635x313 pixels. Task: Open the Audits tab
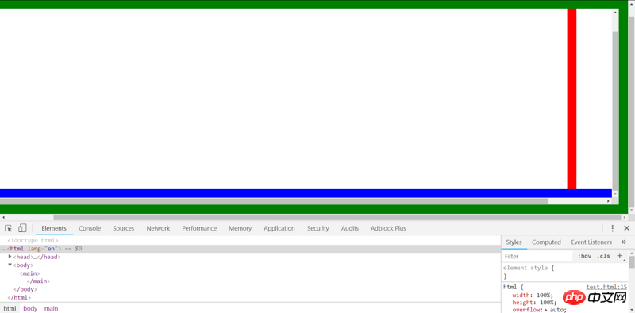coord(350,228)
